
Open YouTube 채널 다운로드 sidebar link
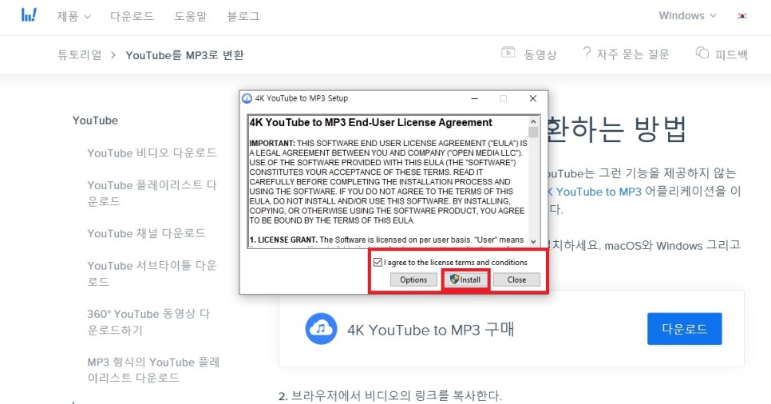coord(147,233)
